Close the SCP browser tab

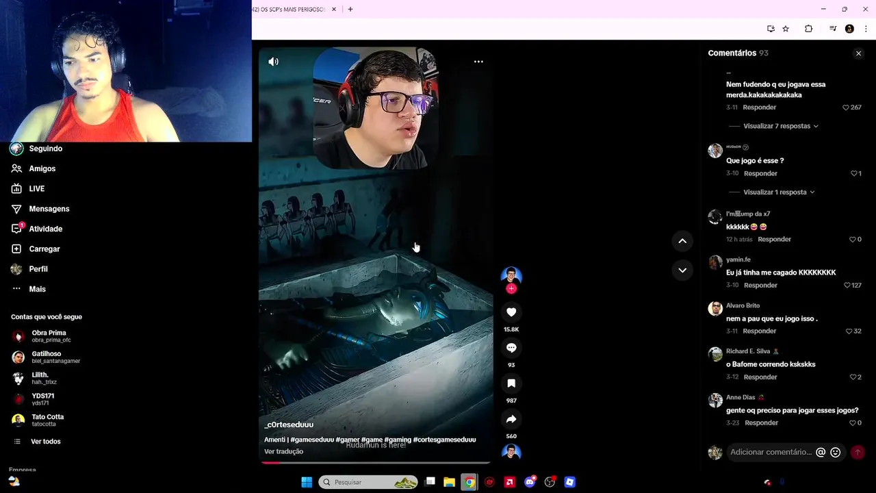[x=334, y=10]
